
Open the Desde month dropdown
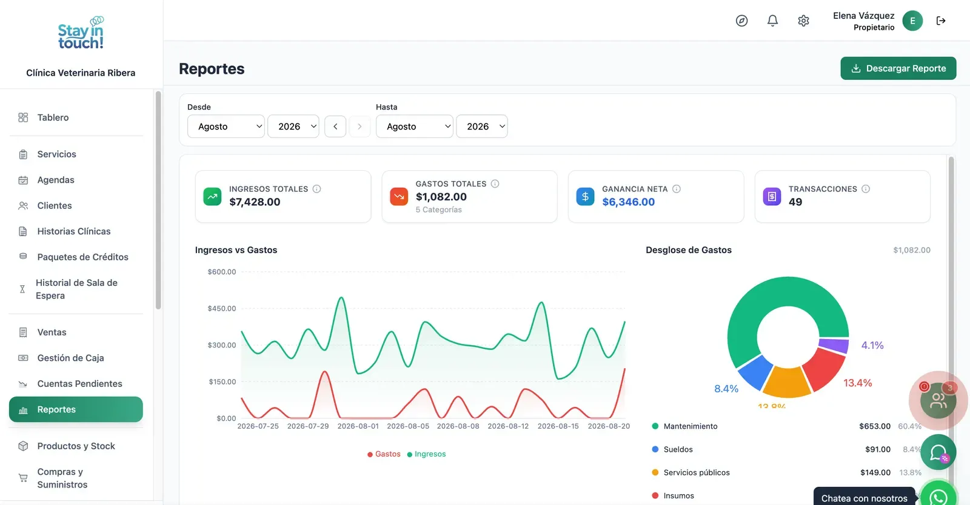226,127
